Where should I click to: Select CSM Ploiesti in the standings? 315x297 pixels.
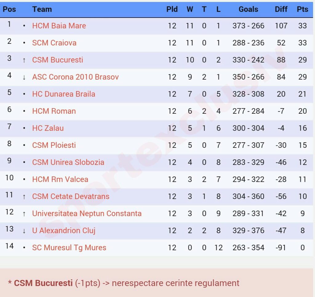tap(54, 145)
